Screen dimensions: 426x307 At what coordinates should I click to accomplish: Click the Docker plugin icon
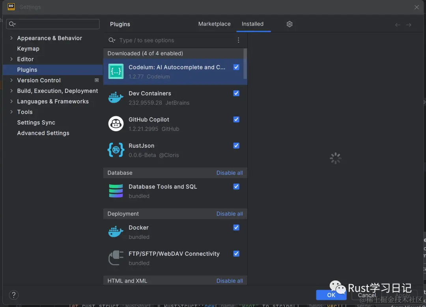click(116, 232)
